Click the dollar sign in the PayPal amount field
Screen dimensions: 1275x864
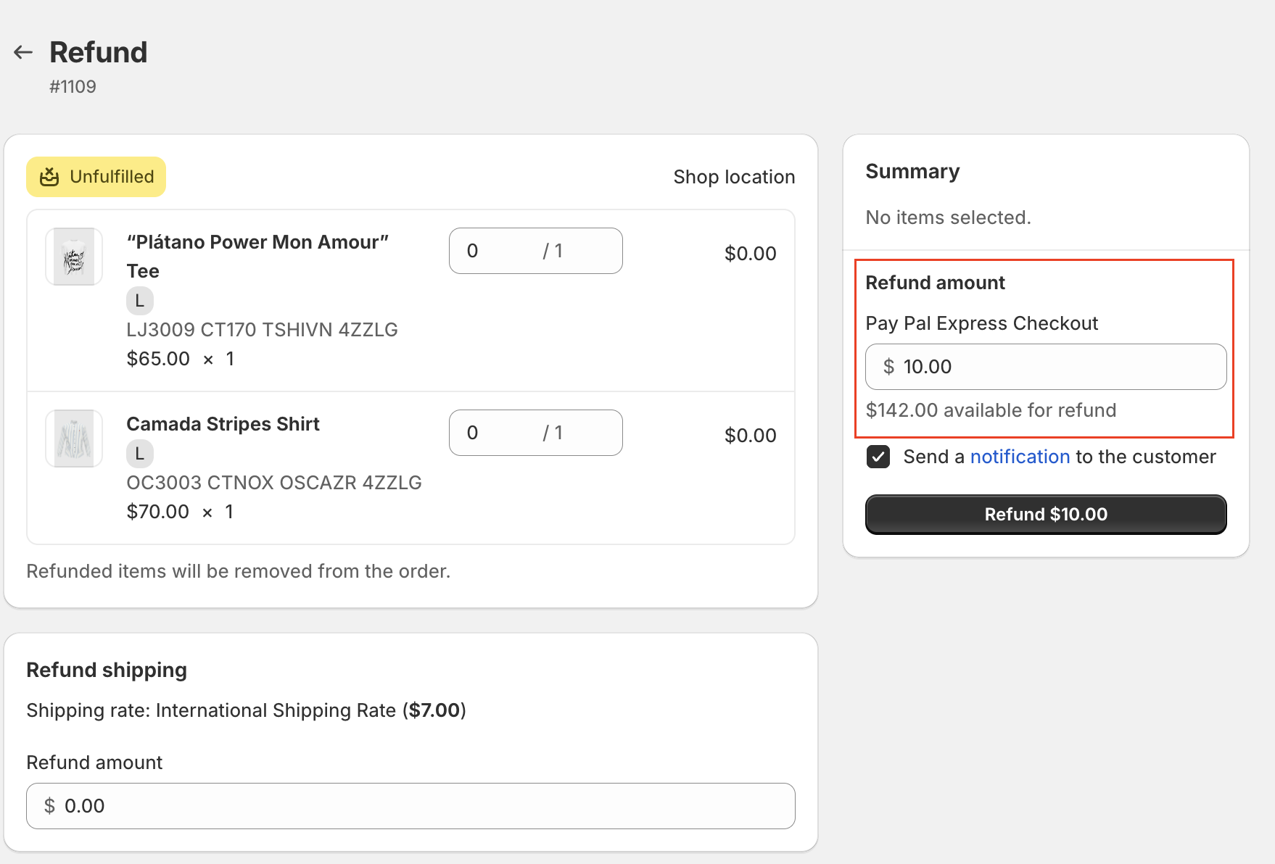point(888,367)
